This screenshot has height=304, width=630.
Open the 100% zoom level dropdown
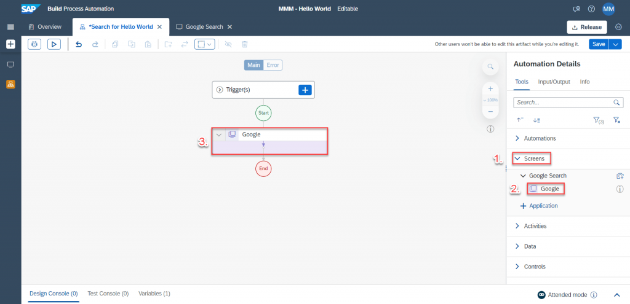pos(490,100)
